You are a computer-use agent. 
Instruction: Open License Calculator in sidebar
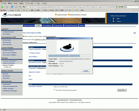tap(10, 61)
